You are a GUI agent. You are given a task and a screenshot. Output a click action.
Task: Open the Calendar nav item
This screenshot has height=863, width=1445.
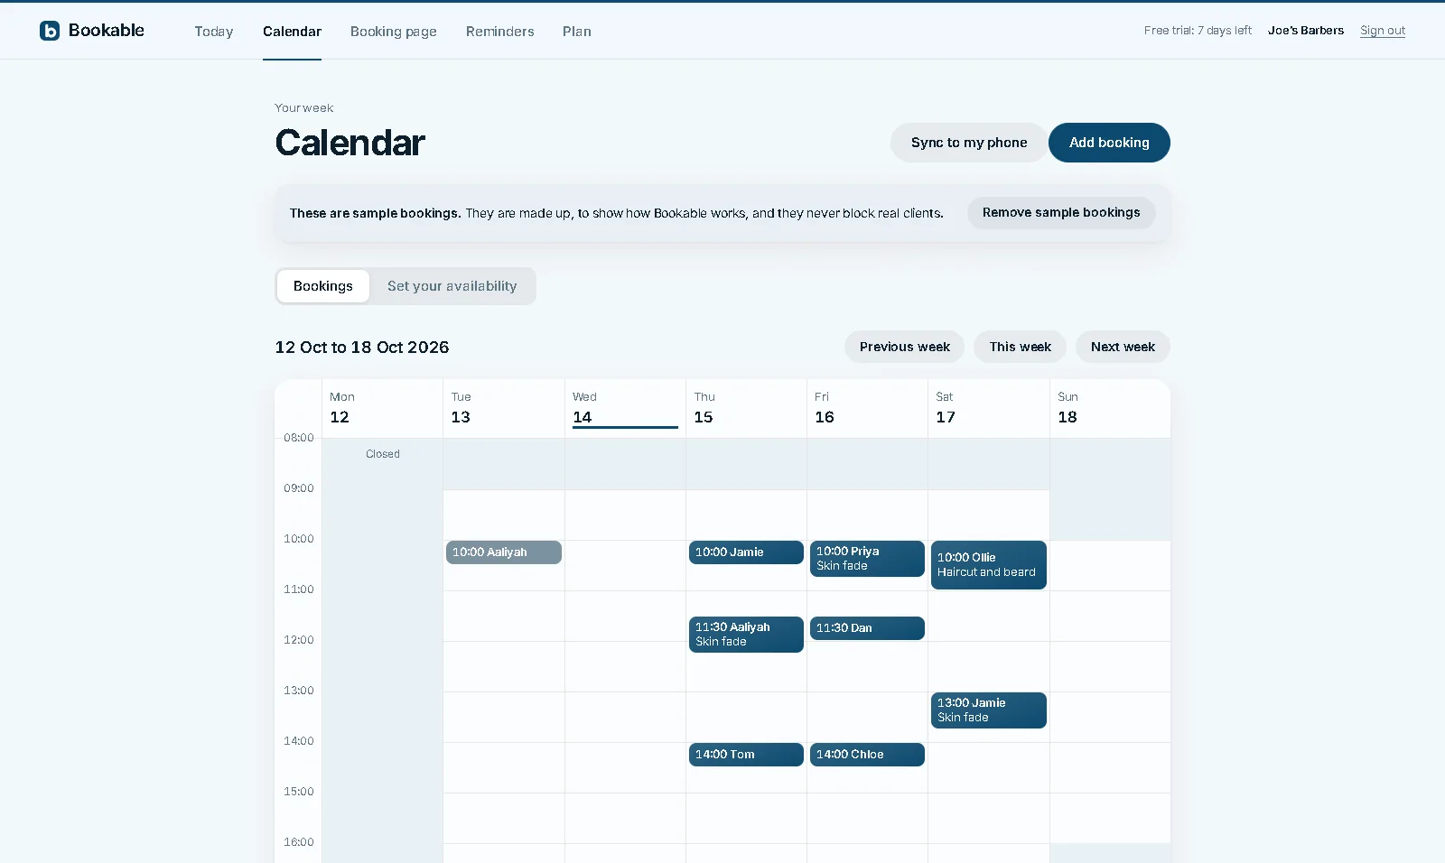tap(292, 32)
